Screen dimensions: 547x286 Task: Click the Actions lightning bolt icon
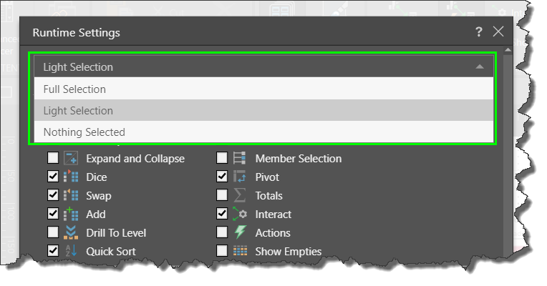[240, 233]
